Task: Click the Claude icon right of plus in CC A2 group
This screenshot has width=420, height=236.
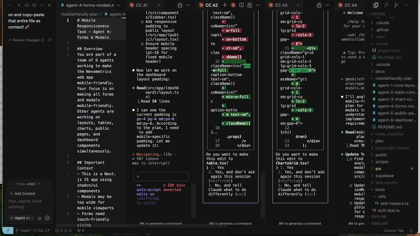Action: coord(233,5)
